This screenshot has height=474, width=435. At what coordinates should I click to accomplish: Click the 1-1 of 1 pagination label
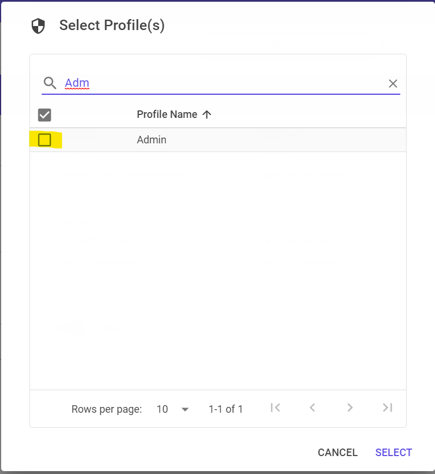pyautogui.click(x=225, y=409)
